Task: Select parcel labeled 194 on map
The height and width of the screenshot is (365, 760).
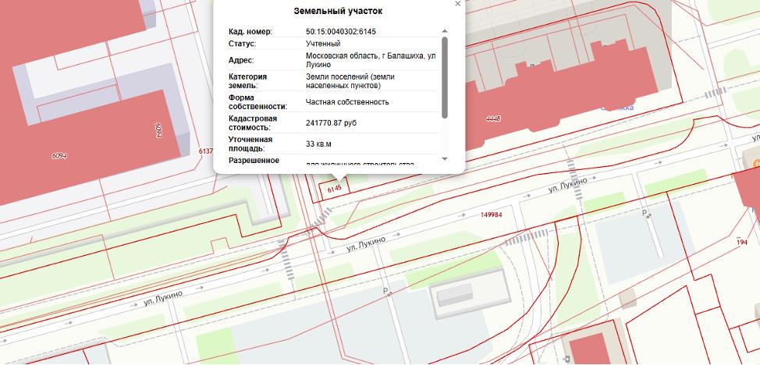Action: pos(741,243)
